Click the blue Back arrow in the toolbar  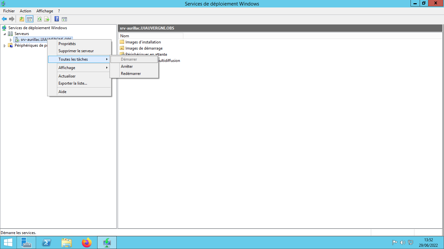point(4,19)
